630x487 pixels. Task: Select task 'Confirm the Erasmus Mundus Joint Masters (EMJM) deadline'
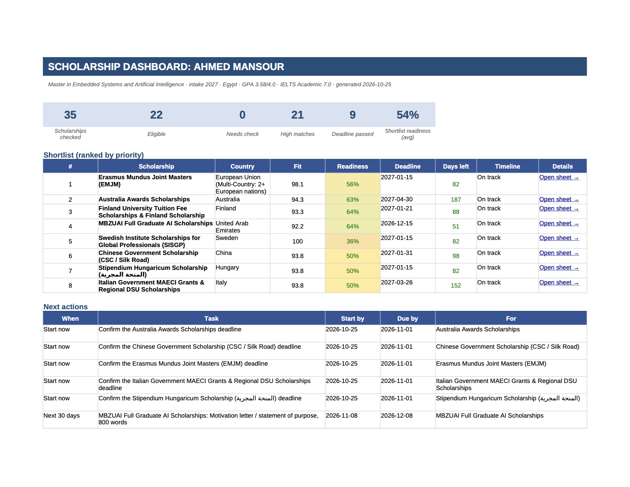(x=211, y=368)
